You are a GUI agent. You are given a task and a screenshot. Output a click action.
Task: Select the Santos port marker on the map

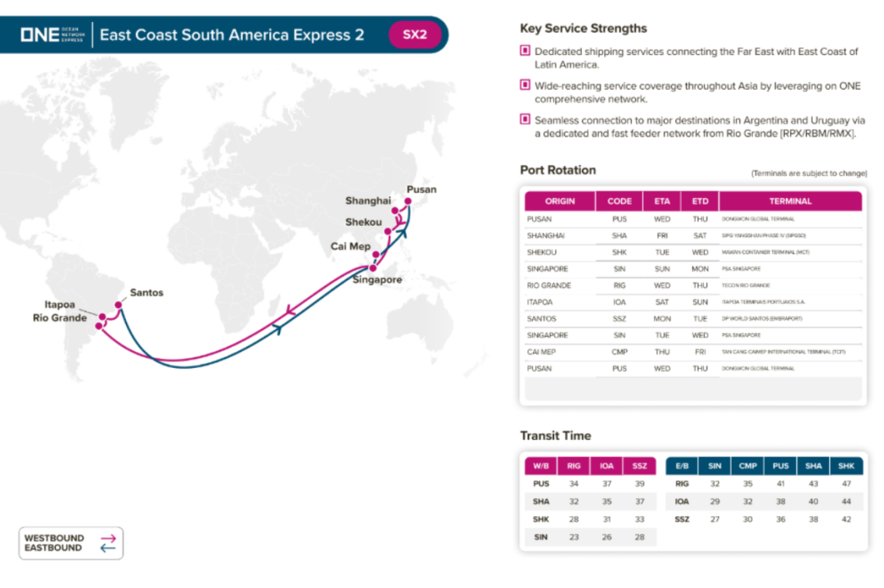(x=119, y=306)
